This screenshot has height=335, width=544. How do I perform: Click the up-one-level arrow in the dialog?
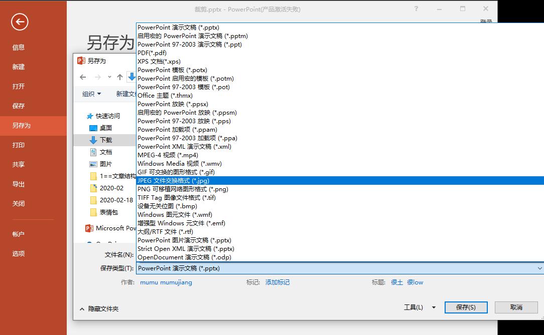click(119, 77)
